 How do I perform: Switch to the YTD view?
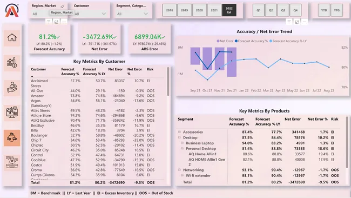coord(324,10)
